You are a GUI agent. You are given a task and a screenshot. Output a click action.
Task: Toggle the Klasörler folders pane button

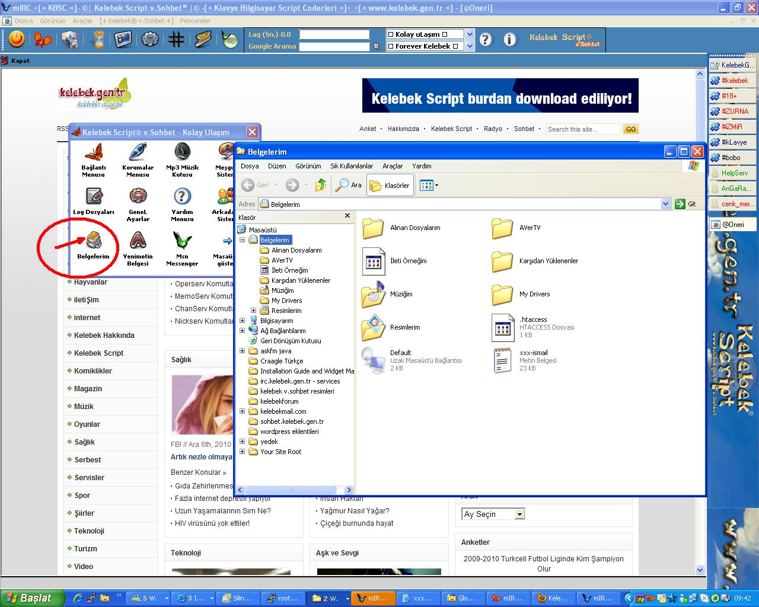(x=390, y=185)
